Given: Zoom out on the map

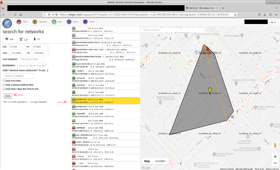Looking at the screenshot, I should (x=275, y=163).
